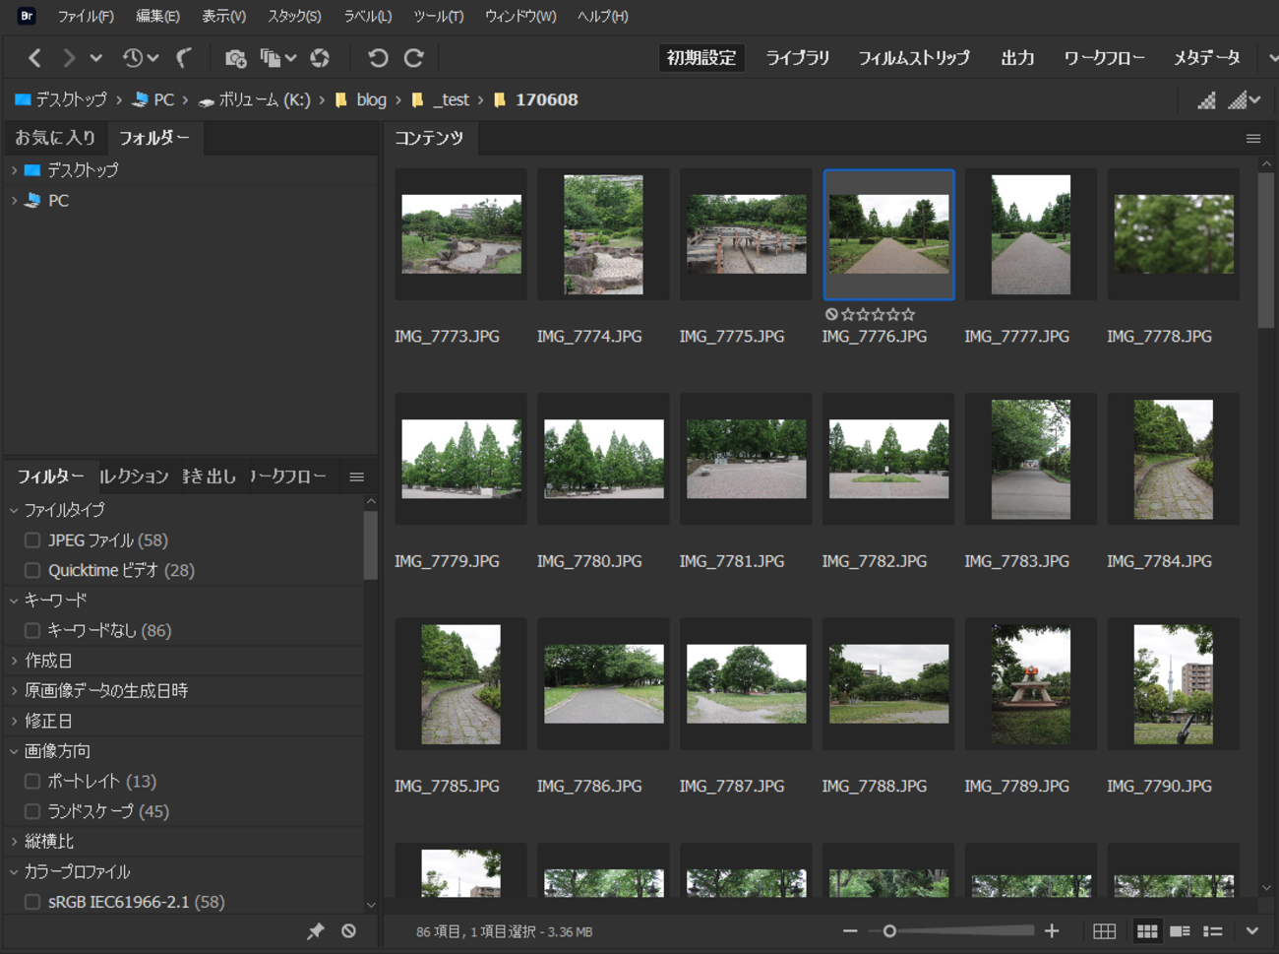1279x954 pixels.
Task: Check the キーワードなし (86) filter
Action: [32, 630]
